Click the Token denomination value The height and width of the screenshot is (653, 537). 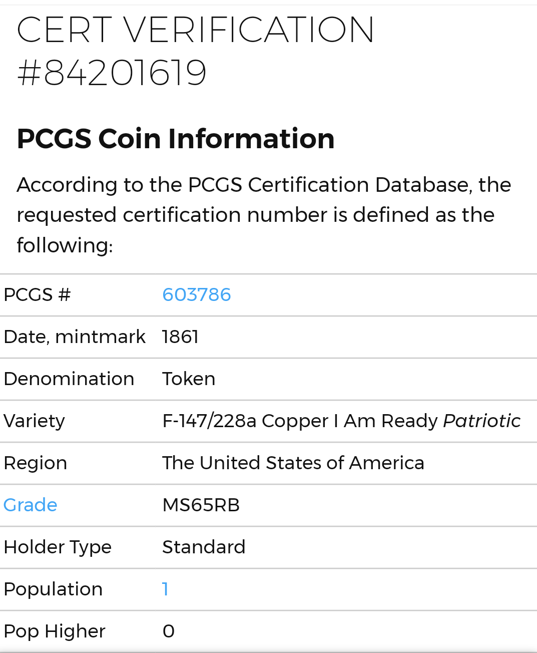[189, 379]
